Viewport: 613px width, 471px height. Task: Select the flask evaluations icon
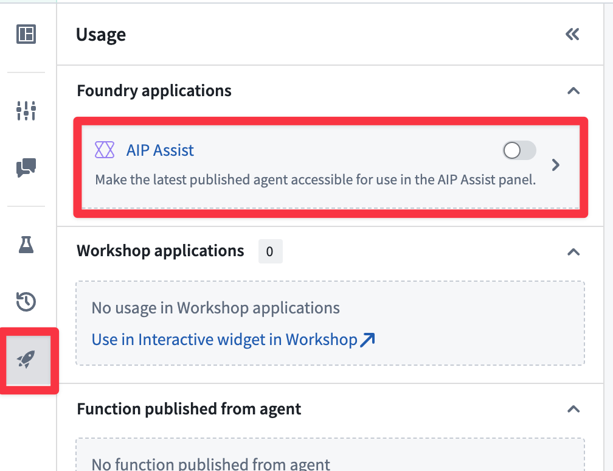26,245
